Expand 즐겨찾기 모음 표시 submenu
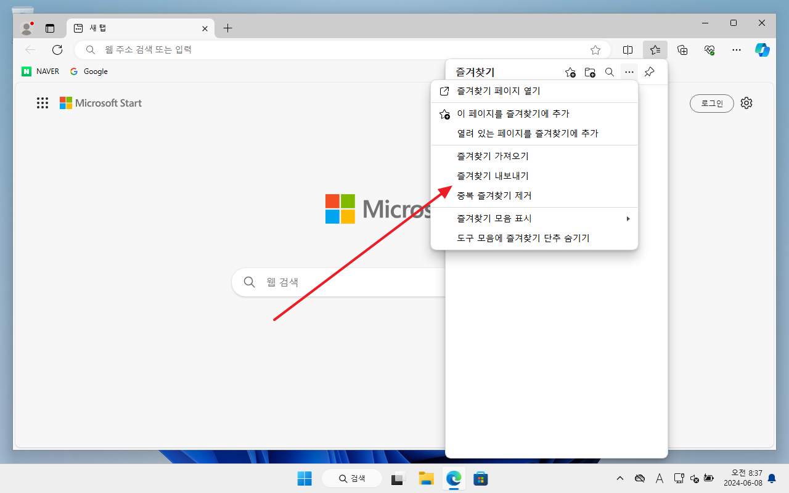 (534, 219)
